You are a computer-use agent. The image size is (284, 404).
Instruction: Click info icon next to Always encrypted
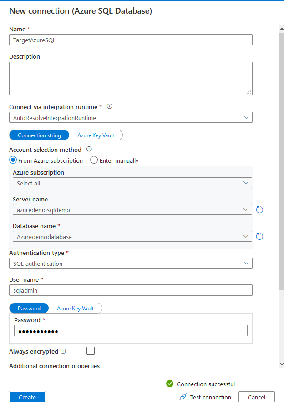[x=63, y=351]
